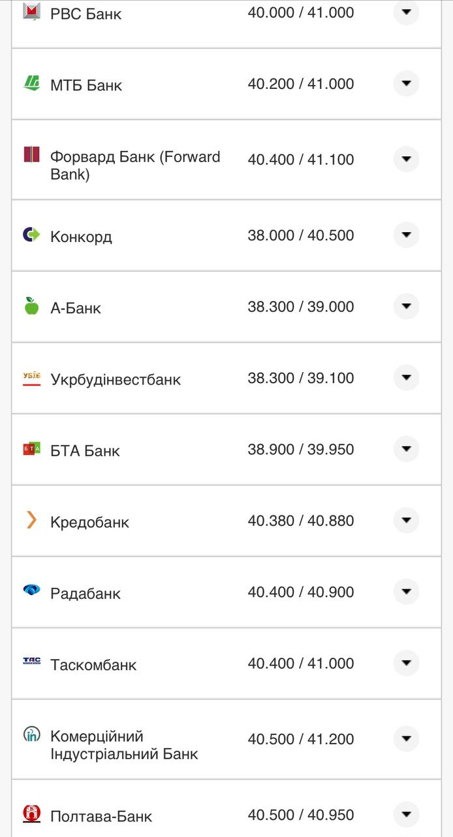The width and height of the screenshot is (453, 837).
Task: Expand the А-Банк rate details arrow
Action: pyautogui.click(x=406, y=306)
